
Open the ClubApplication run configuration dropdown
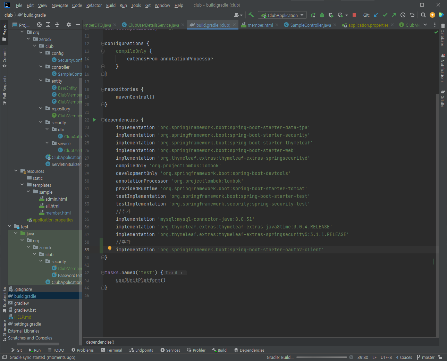pos(283,15)
